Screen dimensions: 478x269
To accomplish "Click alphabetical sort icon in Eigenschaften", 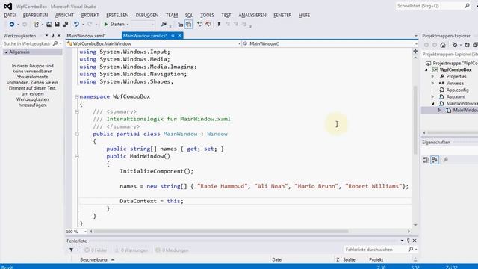I will coord(435,160).
